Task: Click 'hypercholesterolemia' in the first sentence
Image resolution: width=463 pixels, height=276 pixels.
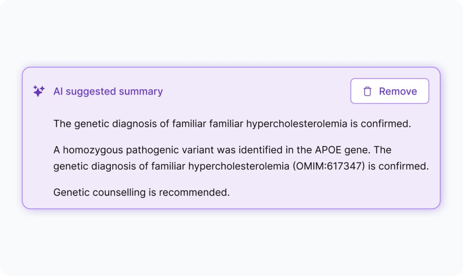Action: click(x=297, y=124)
